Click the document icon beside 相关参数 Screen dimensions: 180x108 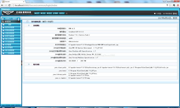29,64
